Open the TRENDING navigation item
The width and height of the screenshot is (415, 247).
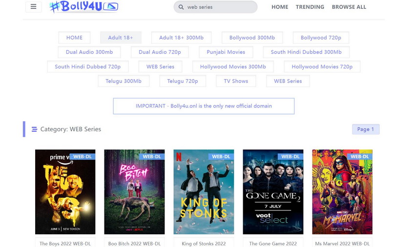point(310,7)
